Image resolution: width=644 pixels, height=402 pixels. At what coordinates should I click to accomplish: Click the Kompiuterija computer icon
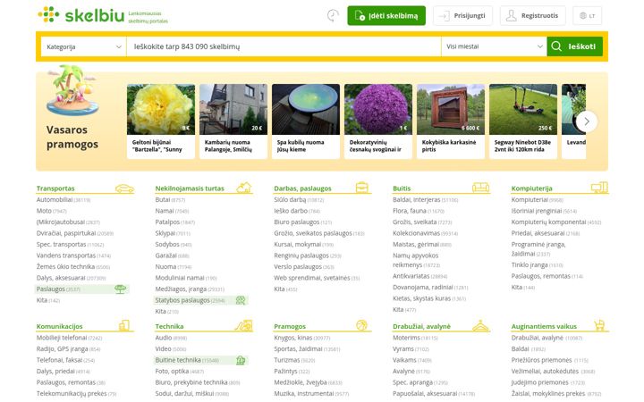[x=599, y=188]
